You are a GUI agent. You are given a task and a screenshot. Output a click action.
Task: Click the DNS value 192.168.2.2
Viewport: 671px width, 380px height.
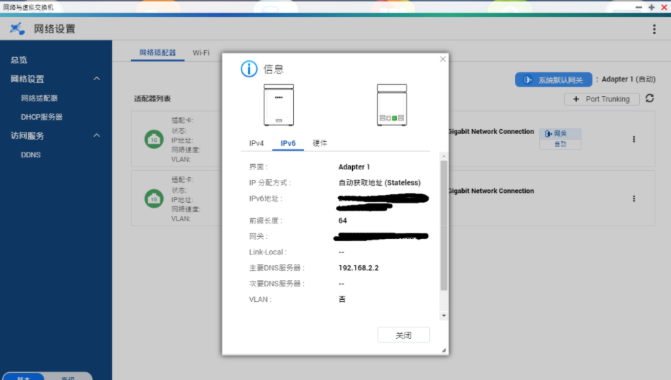click(x=359, y=268)
